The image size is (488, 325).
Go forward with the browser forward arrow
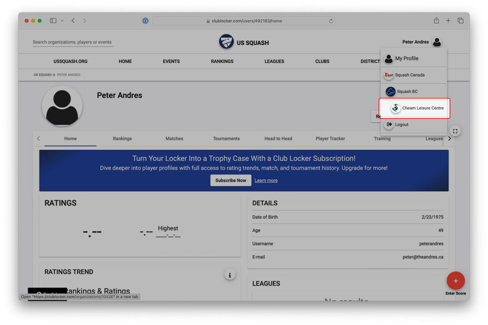tap(84, 21)
